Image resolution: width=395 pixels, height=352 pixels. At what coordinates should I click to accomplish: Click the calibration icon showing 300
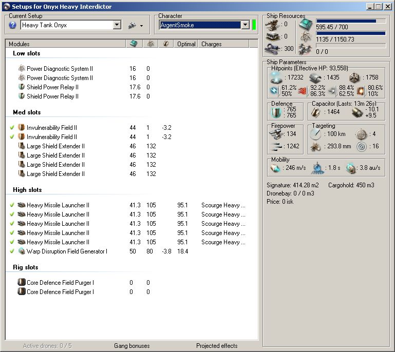click(273, 48)
